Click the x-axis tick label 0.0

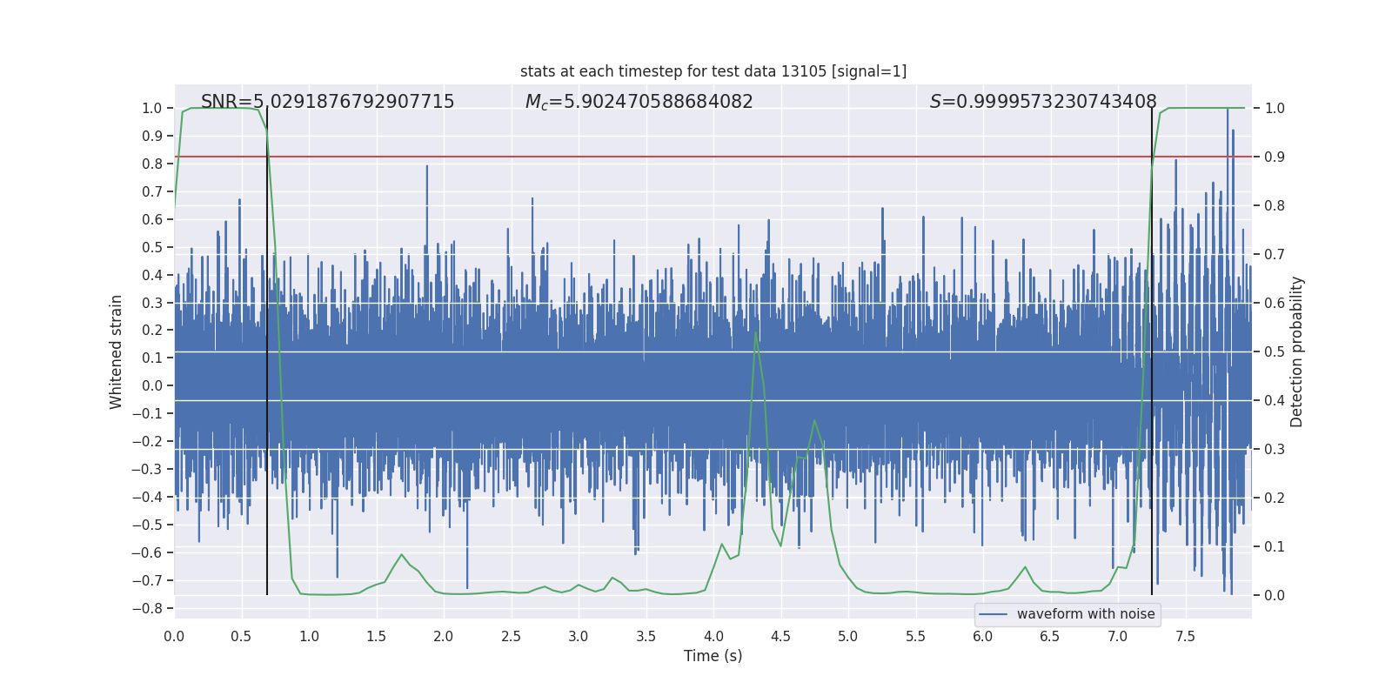tap(174, 636)
